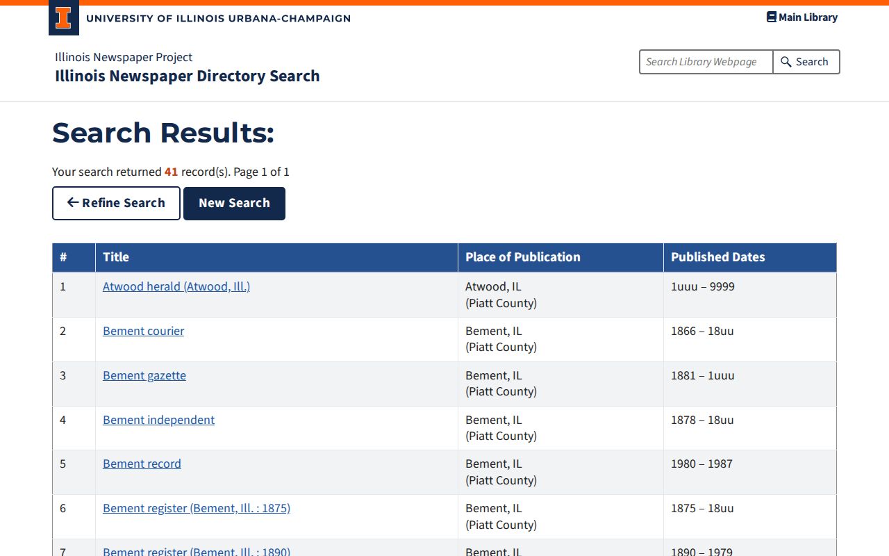
Task: Click the Refine Search button
Action: (x=116, y=203)
